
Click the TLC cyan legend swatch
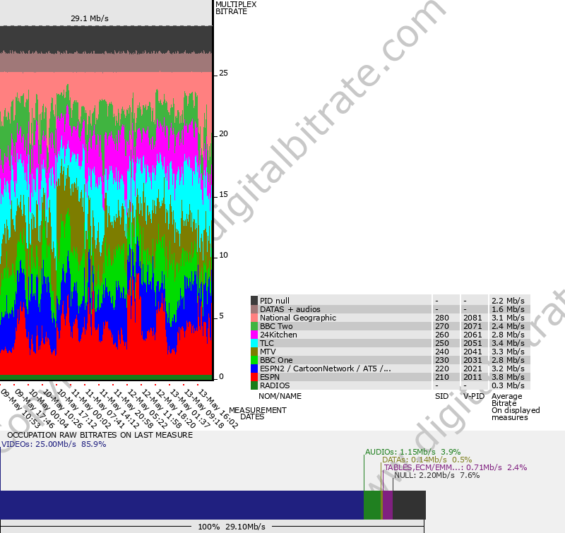click(254, 343)
